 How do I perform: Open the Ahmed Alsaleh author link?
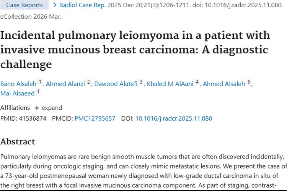[x=223, y=84]
